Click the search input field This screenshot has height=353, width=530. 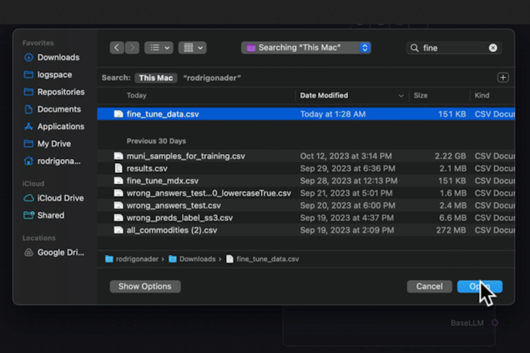click(453, 48)
